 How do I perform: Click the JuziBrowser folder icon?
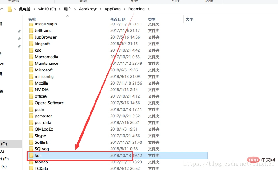[x=31, y=37]
